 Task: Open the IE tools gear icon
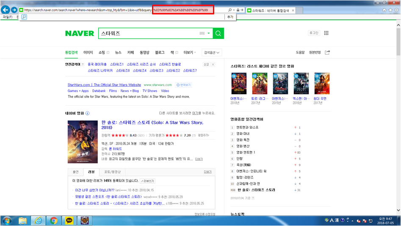pyautogui.click(x=396, y=10)
